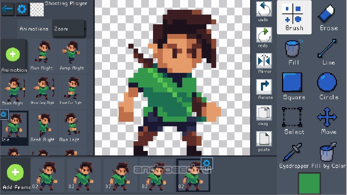The width and height of the screenshot is (347, 195).
Task: Choose the Fill bucket tool
Action: 294,52
